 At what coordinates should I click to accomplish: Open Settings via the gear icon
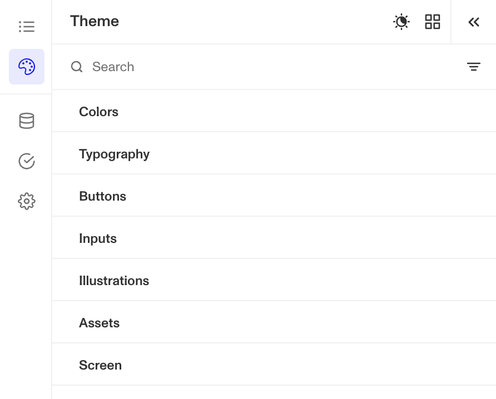click(26, 201)
